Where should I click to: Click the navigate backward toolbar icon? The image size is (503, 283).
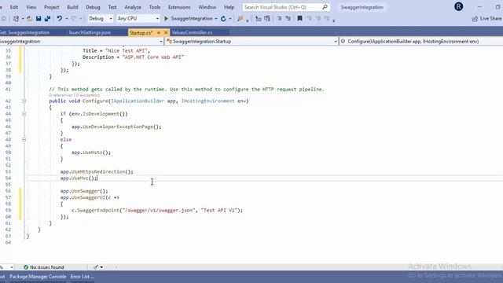point(4,19)
